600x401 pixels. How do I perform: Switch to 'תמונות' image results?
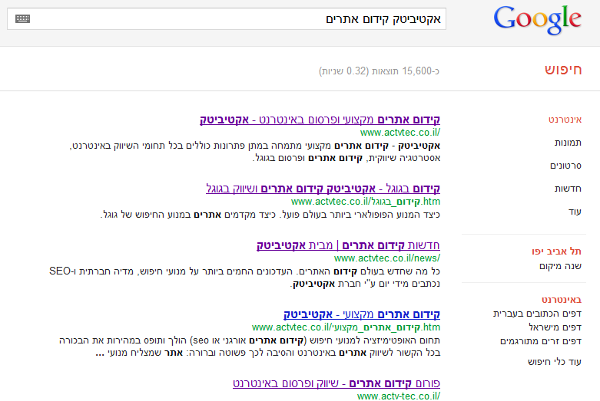coord(568,143)
